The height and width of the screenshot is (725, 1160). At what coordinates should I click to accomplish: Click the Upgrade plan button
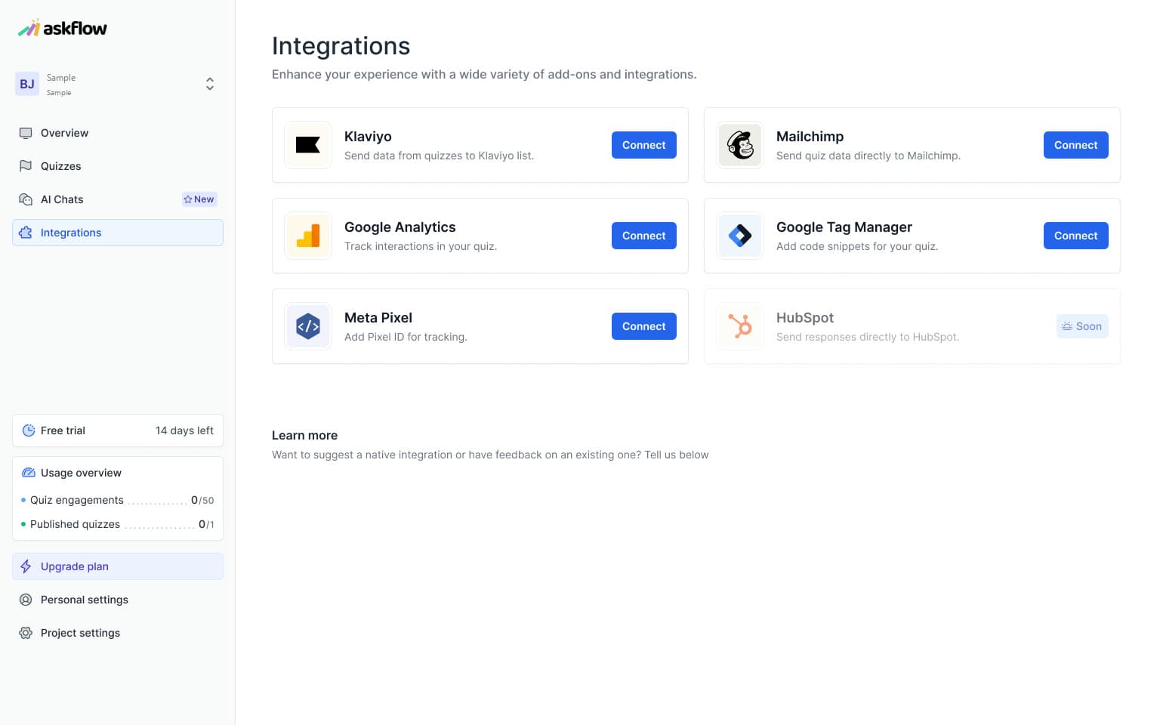[x=118, y=566]
